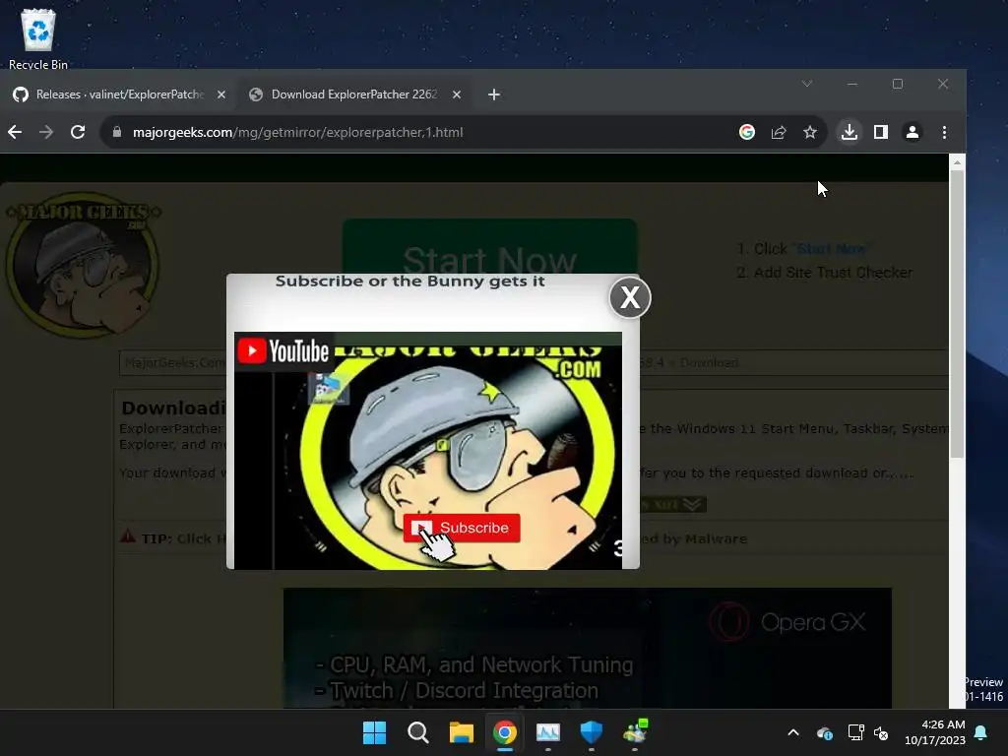This screenshot has height=756, width=1008.
Task: Select the majorgeeks.com address bar URL
Action: click(x=297, y=133)
